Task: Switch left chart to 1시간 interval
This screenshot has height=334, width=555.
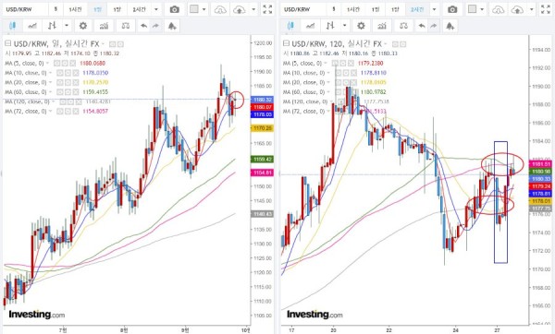Action: coord(75,9)
